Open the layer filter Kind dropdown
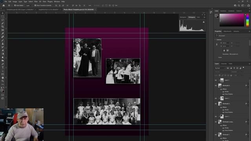The width and height of the screenshot is (251, 141). coord(220,68)
